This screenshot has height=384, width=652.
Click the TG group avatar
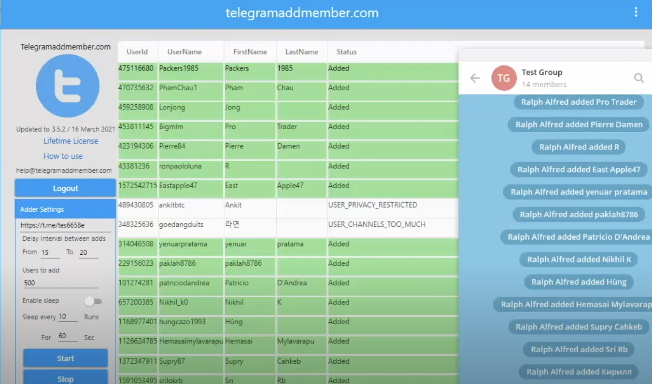[x=504, y=78]
